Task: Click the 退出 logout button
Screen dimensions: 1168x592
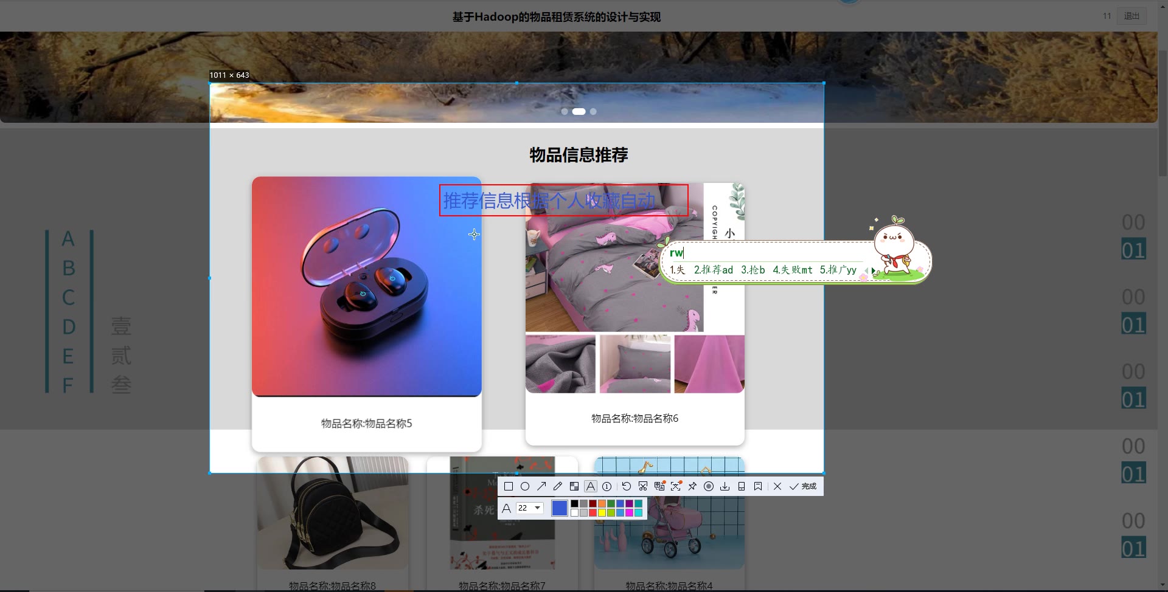Action: (x=1131, y=16)
